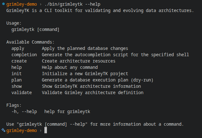The height and width of the screenshot is (138, 202).
Task: Click the sparkle icon beside the last prompt
Action: pyautogui.click(x=3, y=130)
